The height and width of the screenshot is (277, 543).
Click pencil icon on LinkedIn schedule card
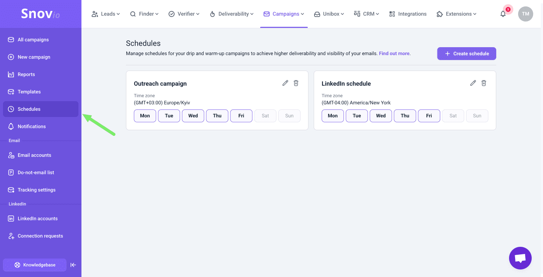tap(473, 83)
